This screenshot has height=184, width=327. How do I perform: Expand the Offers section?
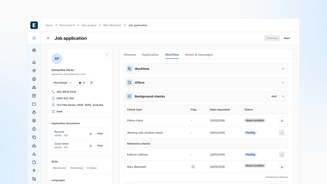pos(283,83)
